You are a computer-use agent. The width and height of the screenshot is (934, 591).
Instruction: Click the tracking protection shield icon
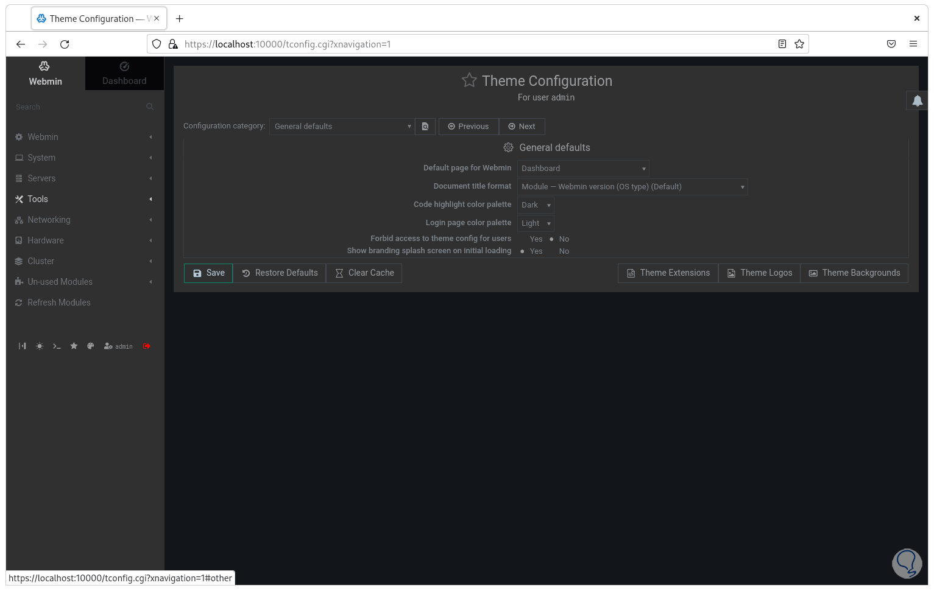pos(157,44)
